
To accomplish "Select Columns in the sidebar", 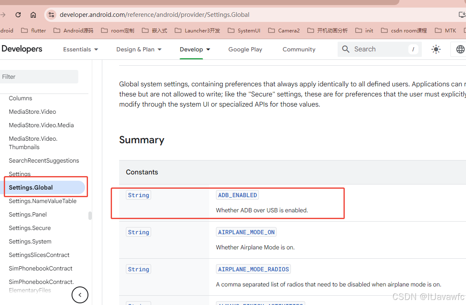I will click(21, 98).
